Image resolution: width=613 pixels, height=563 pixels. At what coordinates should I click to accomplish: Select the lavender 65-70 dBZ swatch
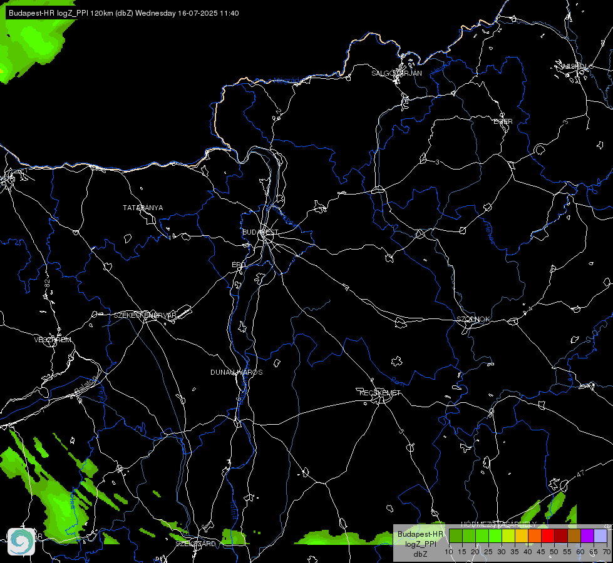pos(600,535)
